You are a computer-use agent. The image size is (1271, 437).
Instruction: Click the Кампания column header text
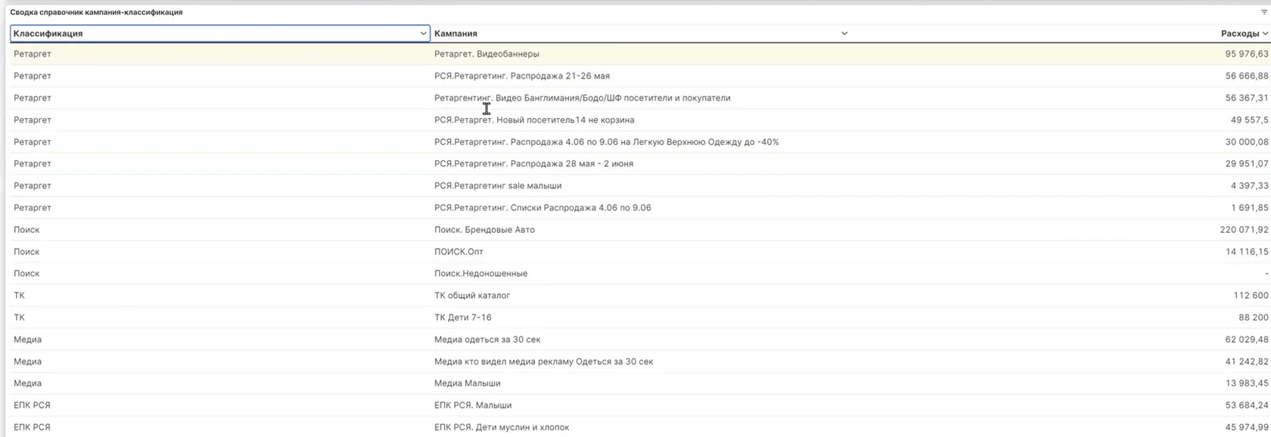(x=455, y=33)
